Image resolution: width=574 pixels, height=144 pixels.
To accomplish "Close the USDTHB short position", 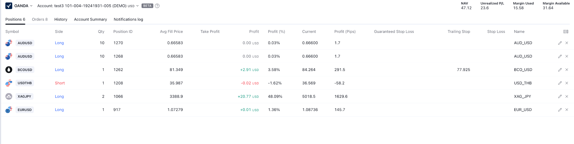I will pyautogui.click(x=567, y=83).
